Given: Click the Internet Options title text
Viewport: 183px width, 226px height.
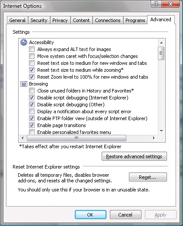Looking at the screenshot, I should pos(22,6).
